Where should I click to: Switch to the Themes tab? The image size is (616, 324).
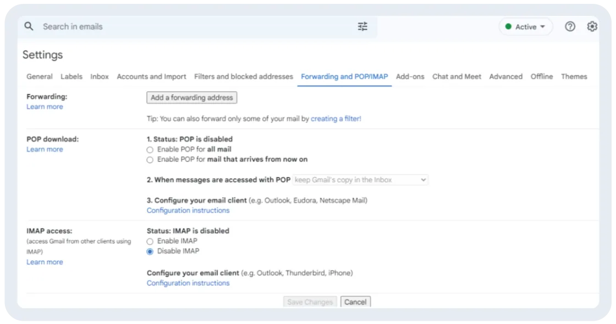point(574,76)
